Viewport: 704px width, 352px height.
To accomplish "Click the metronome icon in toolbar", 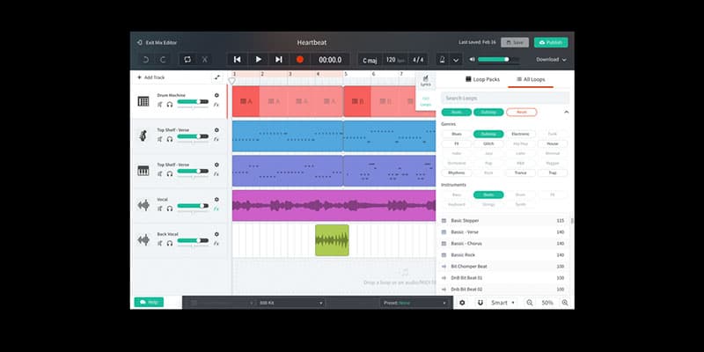I will click(x=441, y=59).
